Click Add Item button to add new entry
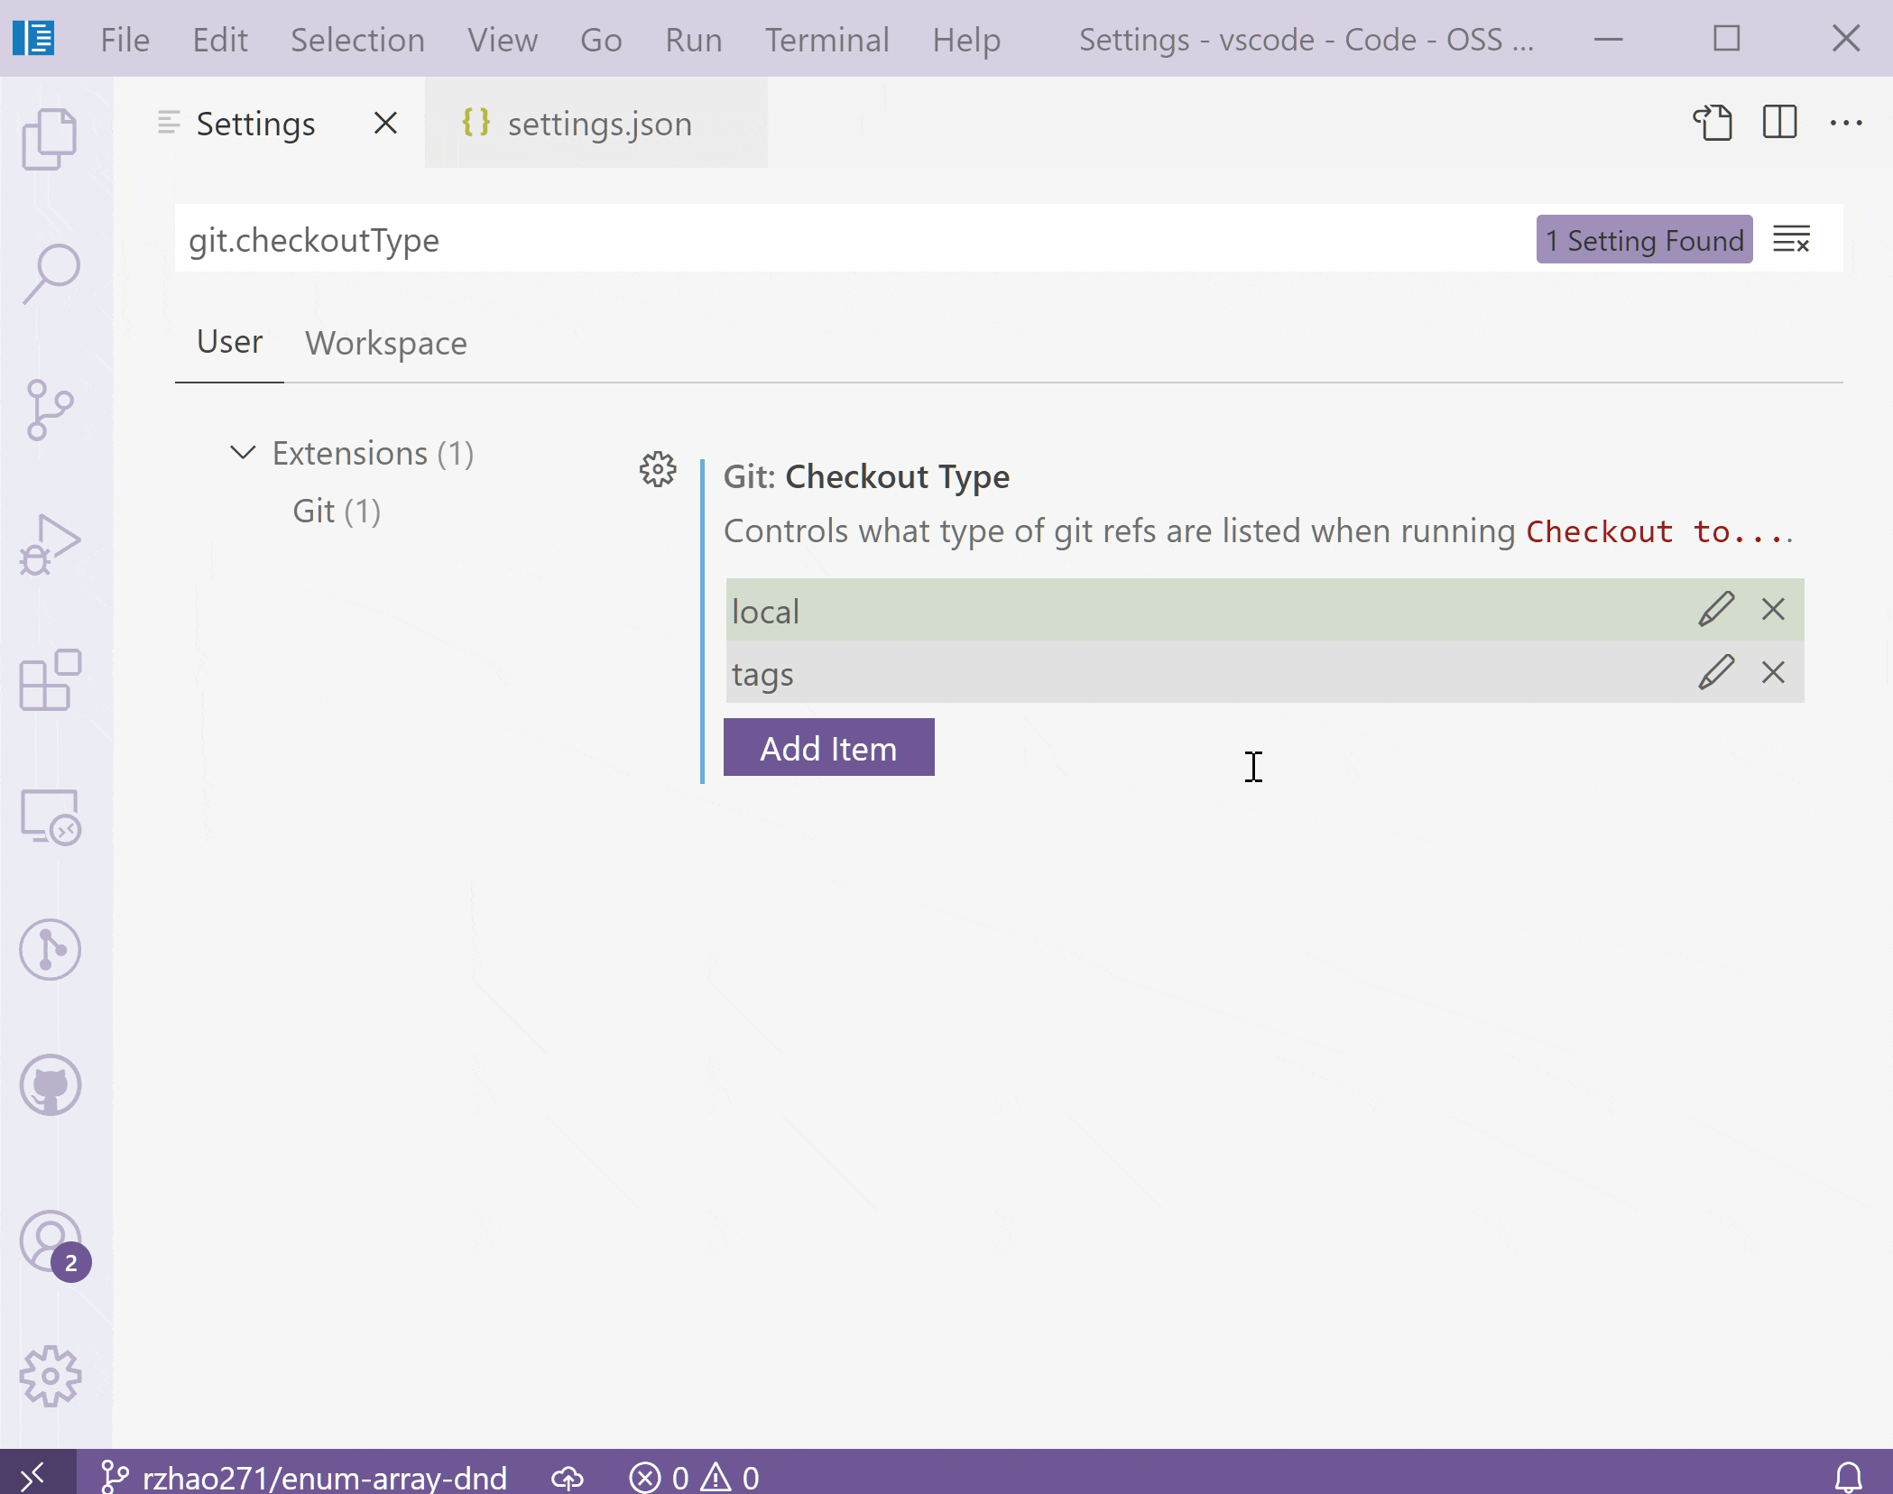1893x1494 pixels. [x=828, y=747]
